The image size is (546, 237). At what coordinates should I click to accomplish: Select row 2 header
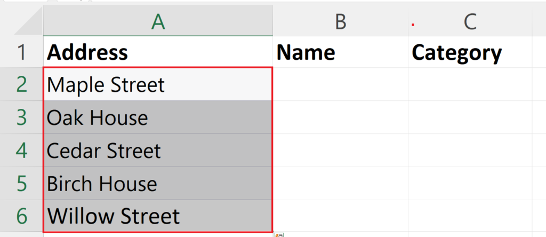pos(21,84)
